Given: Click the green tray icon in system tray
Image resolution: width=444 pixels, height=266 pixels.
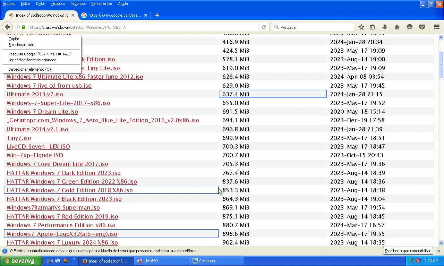Looking at the screenshot, I should coord(412,261).
